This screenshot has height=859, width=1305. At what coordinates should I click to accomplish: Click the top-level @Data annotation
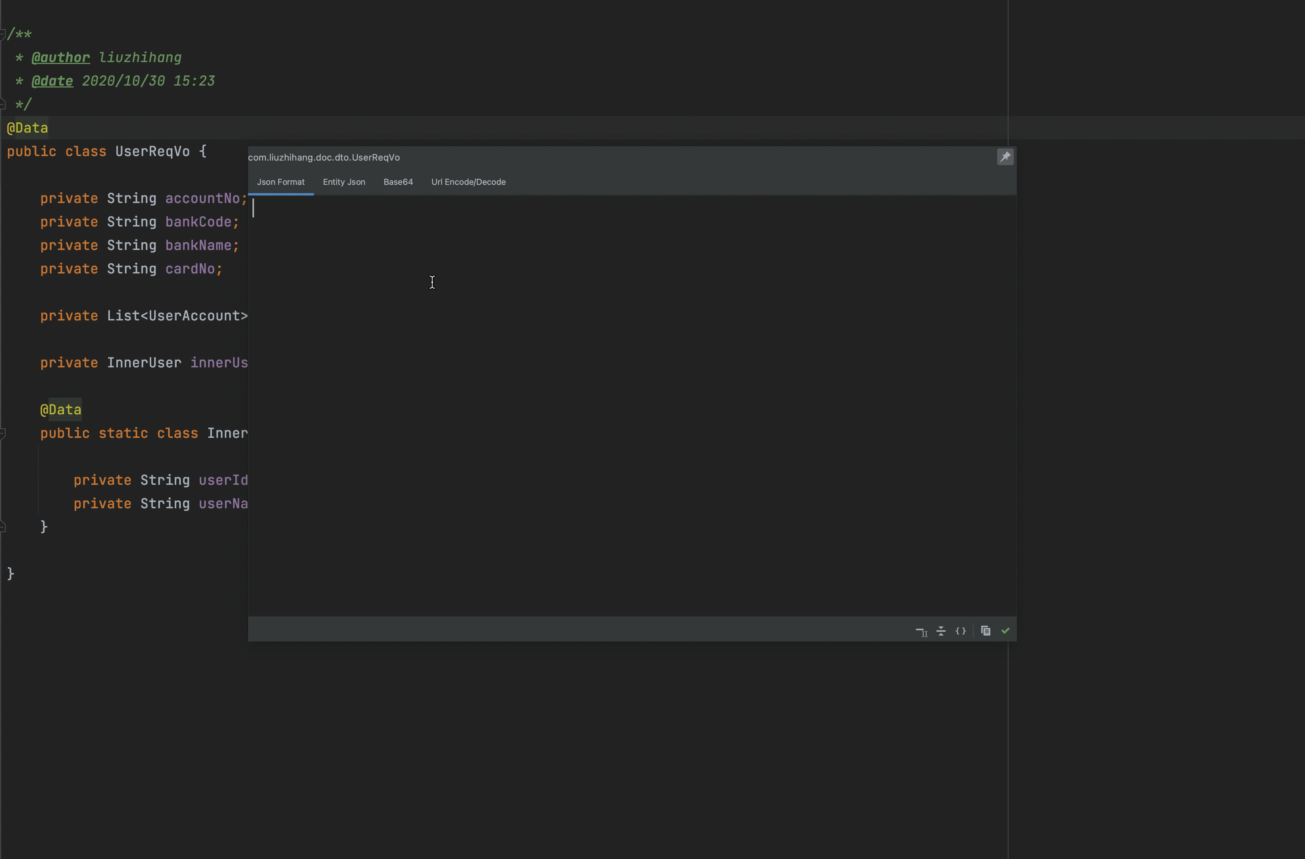[x=27, y=128]
